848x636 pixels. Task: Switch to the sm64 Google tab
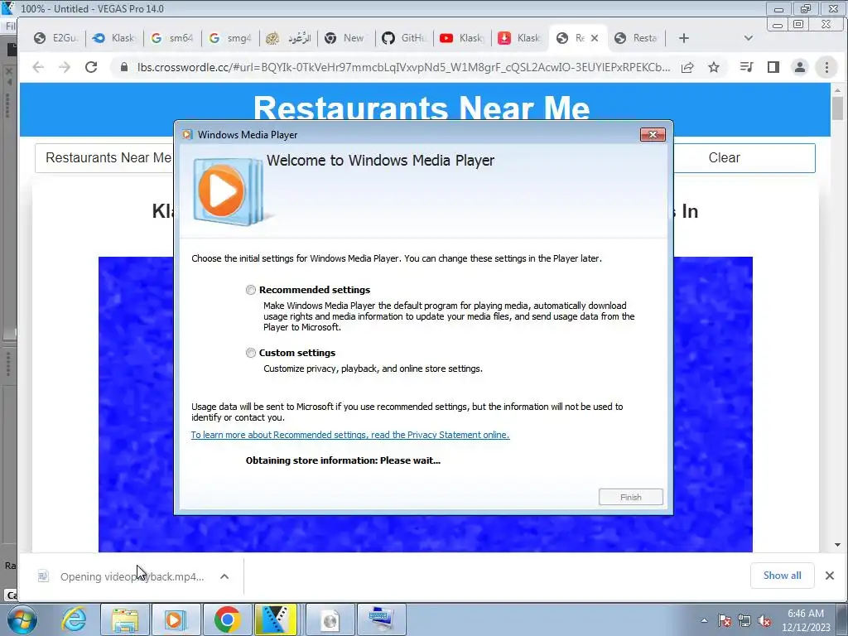pos(172,38)
